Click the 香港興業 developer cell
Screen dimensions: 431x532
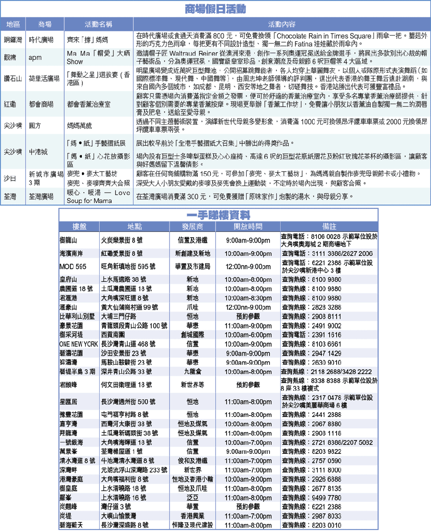(193, 516)
